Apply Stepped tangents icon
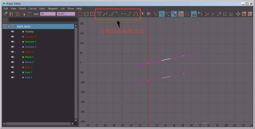 pyautogui.click(x=130, y=14)
